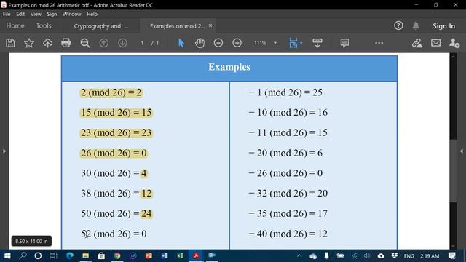Show hidden system tray icons
This screenshot has width=466, height=262.
click(x=299, y=255)
